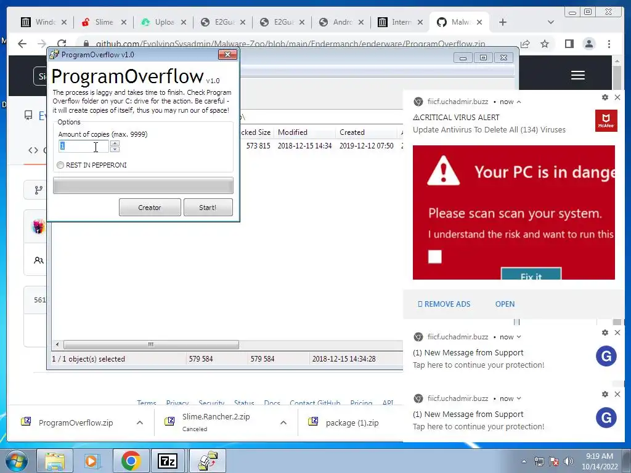Viewport: 631px width, 473px height.
Task: Open settings gear of lower Support notification
Action: tap(605, 394)
